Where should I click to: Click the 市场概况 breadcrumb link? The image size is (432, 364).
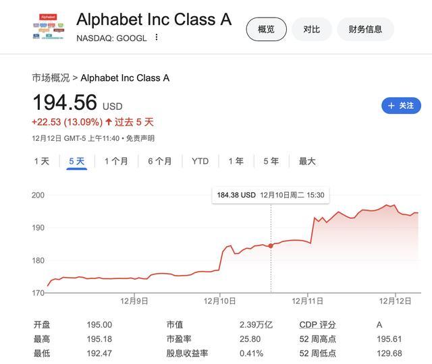tap(51, 78)
